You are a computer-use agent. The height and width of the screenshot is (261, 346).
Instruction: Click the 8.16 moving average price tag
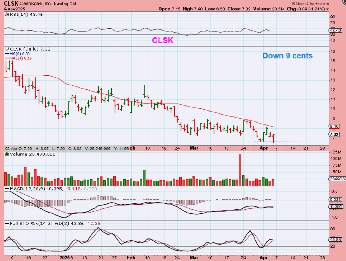pos(334,127)
